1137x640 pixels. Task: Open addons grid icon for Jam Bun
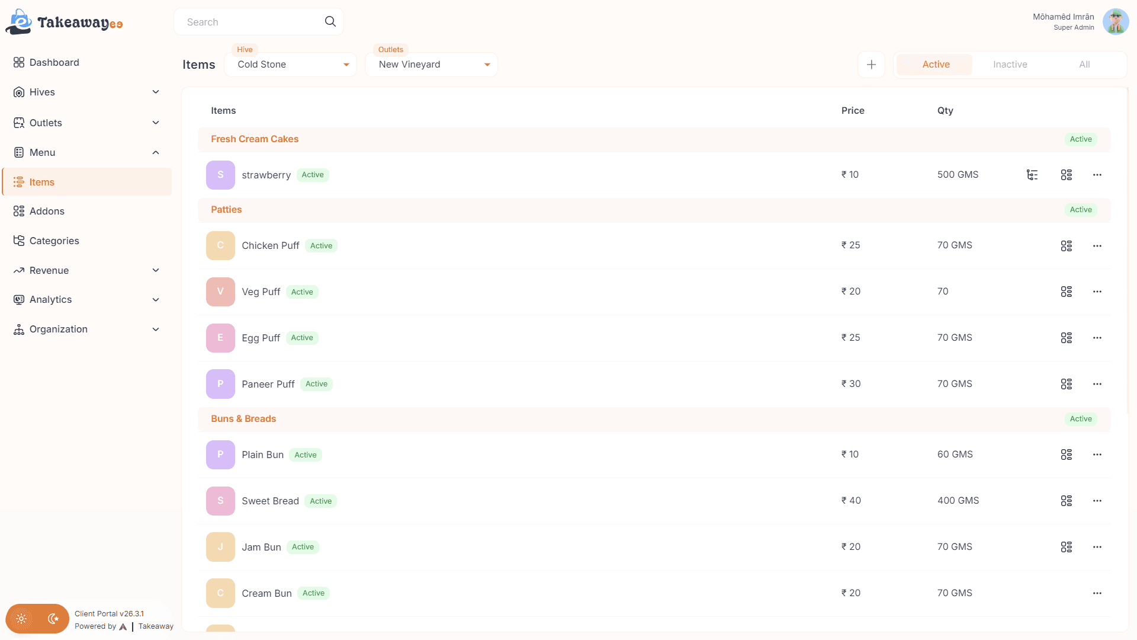coord(1067,547)
